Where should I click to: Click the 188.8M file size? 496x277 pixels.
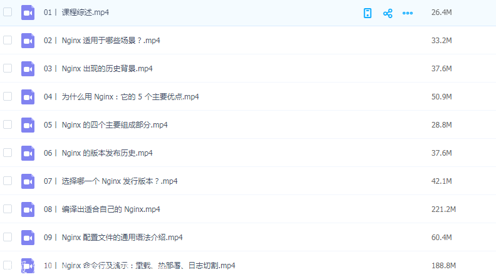coord(443,265)
